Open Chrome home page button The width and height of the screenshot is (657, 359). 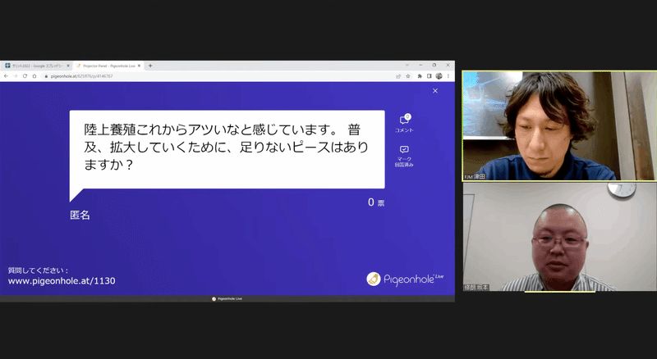(x=34, y=76)
